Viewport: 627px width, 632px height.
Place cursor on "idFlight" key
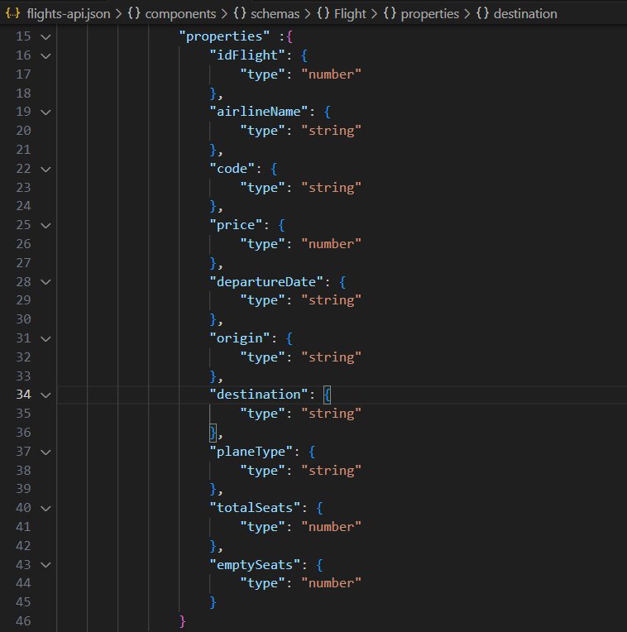[x=248, y=55]
